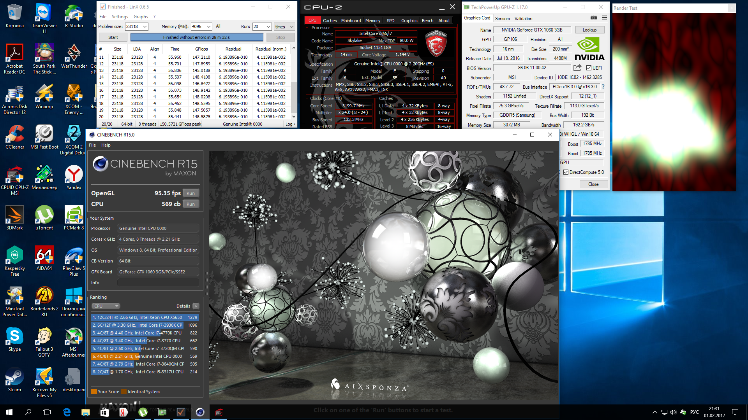The height and width of the screenshot is (420, 748).
Task: Open Microsoft Edge from taskbar
Action: [x=67, y=412]
